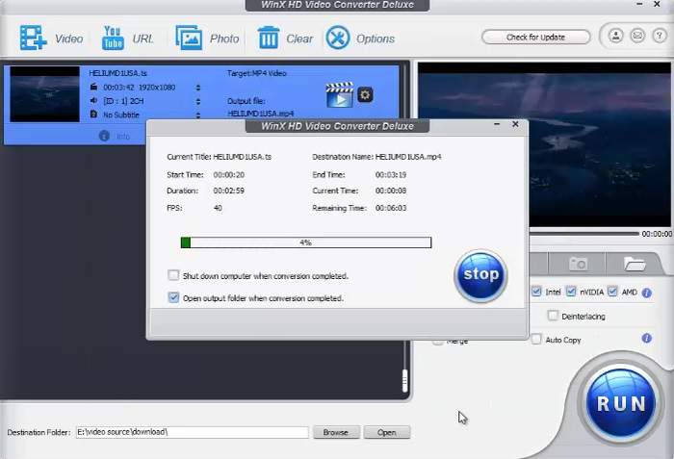Viewport: 674px width, 459px height.
Task: Open the destination folder with the Open button
Action: pyautogui.click(x=387, y=432)
